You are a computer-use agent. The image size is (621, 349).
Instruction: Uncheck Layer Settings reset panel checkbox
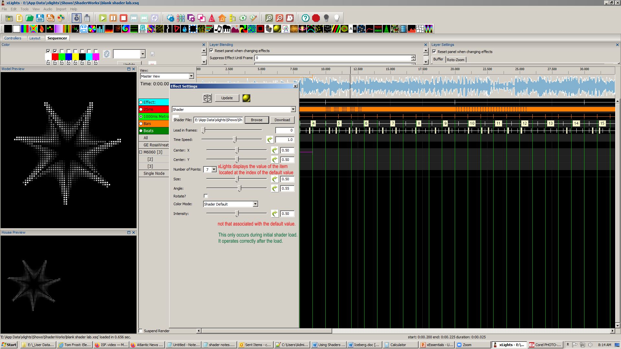(x=434, y=52)
